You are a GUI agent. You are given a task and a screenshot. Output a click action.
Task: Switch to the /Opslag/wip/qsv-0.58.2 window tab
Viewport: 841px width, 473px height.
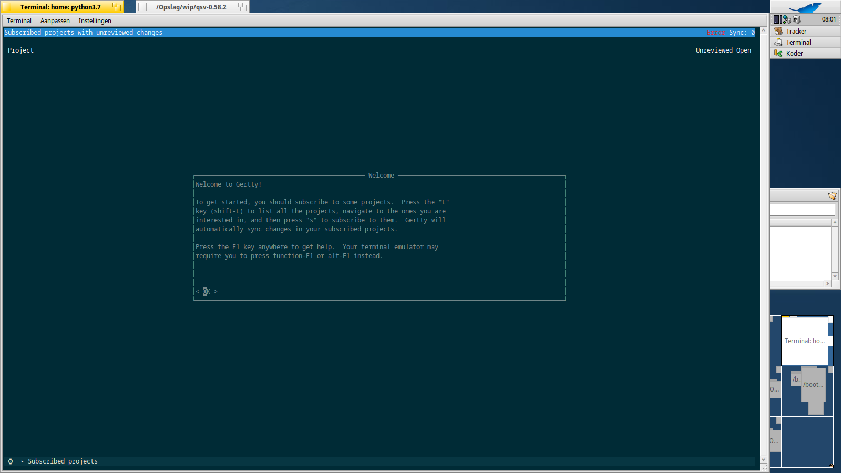pos(191,7)
